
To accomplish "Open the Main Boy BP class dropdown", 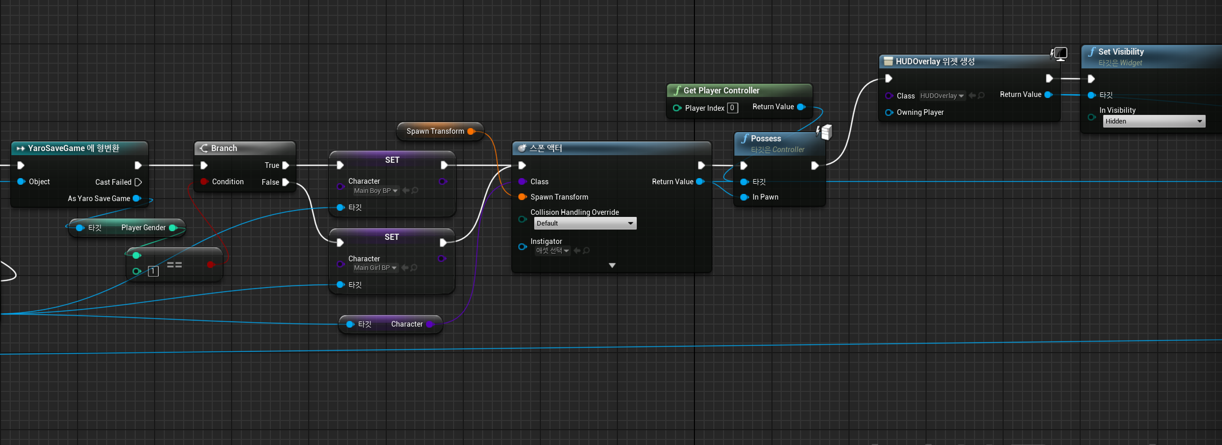I will 376,191.
